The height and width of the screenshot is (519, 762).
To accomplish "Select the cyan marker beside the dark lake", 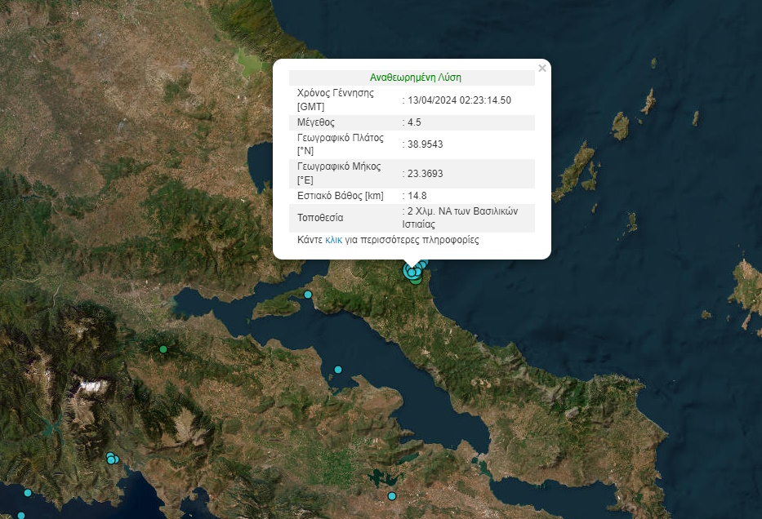I will [392, 496].
